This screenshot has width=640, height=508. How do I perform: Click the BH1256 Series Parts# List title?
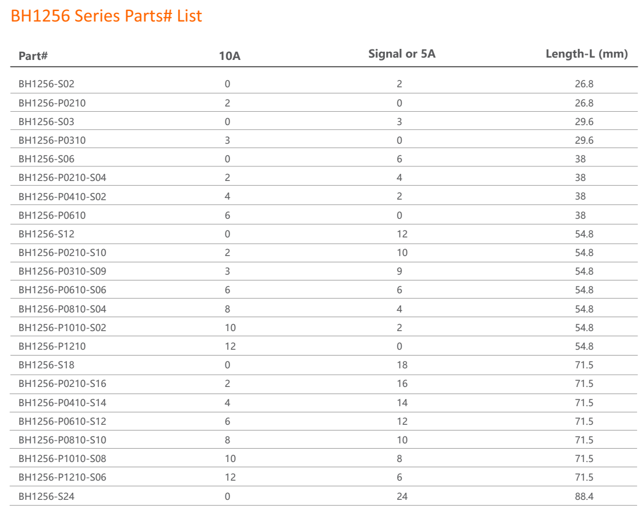pos(107,16)
